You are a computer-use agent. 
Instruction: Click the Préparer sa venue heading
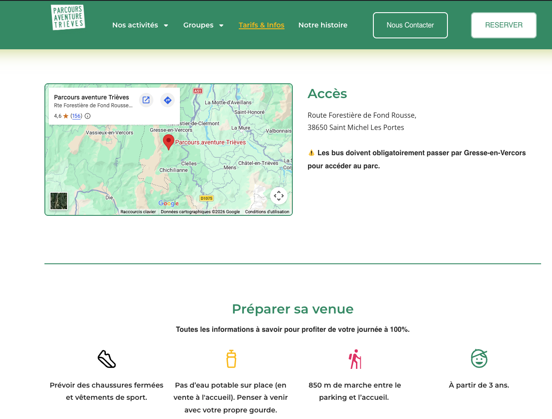coord(293,309)
